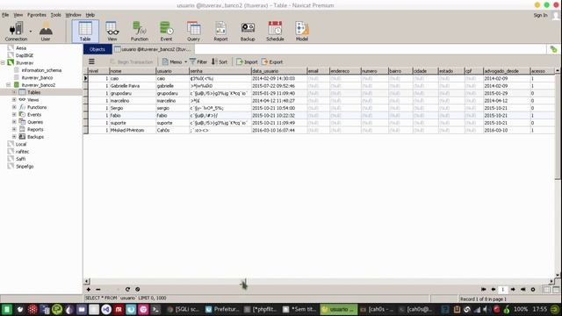Open the Model toolbar icon
562x316 pixels.
pos(302,32)
